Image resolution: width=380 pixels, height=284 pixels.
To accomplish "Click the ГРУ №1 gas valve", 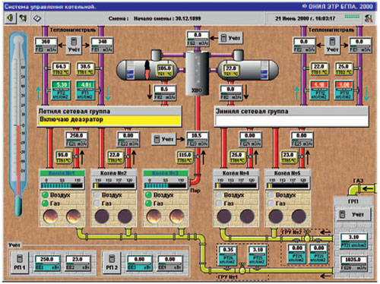I will click(242, 268).
